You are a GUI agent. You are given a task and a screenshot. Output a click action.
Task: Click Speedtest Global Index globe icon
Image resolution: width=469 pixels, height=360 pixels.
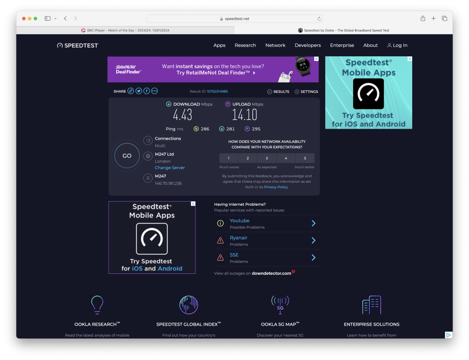(x=189, y=305)
